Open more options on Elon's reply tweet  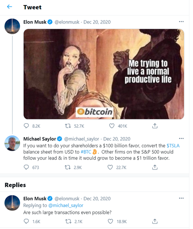click(181, 198)
